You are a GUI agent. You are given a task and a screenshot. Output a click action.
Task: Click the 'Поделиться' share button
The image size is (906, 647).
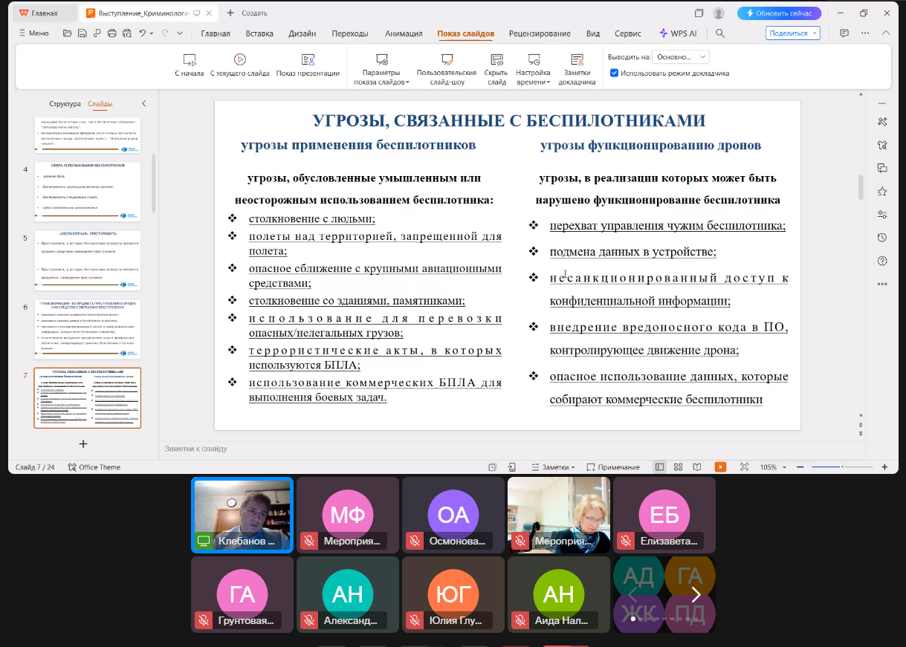[792, 33]
